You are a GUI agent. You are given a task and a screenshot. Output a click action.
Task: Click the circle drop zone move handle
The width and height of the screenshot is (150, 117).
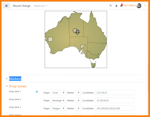coord(77,32)
